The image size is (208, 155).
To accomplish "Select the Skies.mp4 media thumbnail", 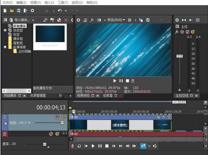I will point(50,37).
